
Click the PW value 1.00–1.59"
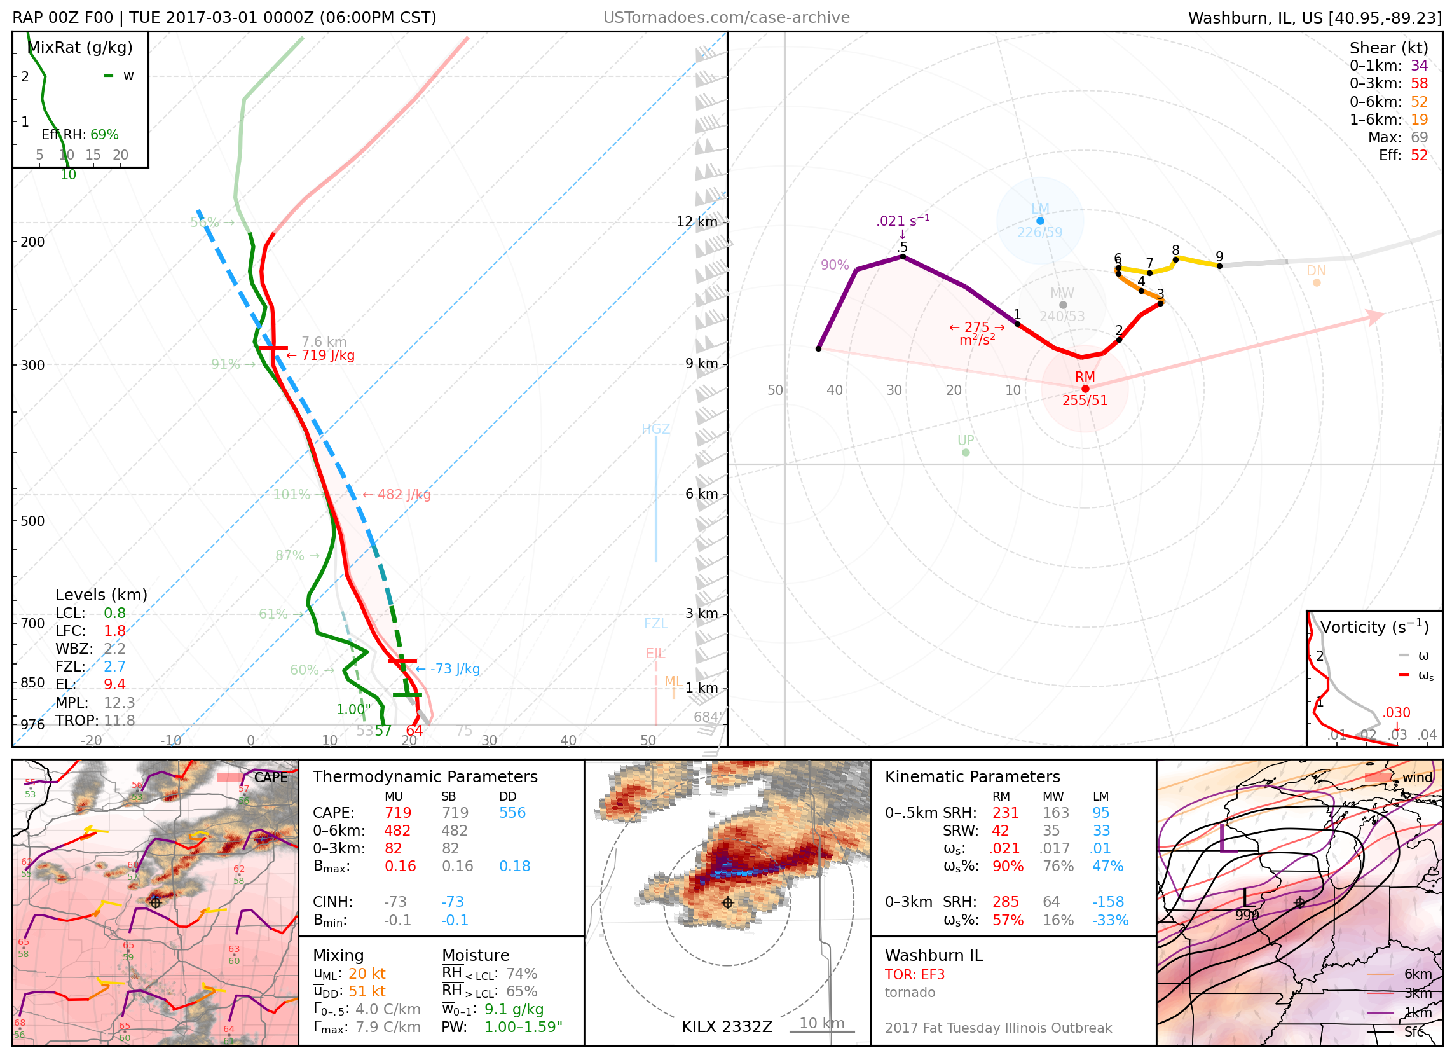pos(523,1028)
